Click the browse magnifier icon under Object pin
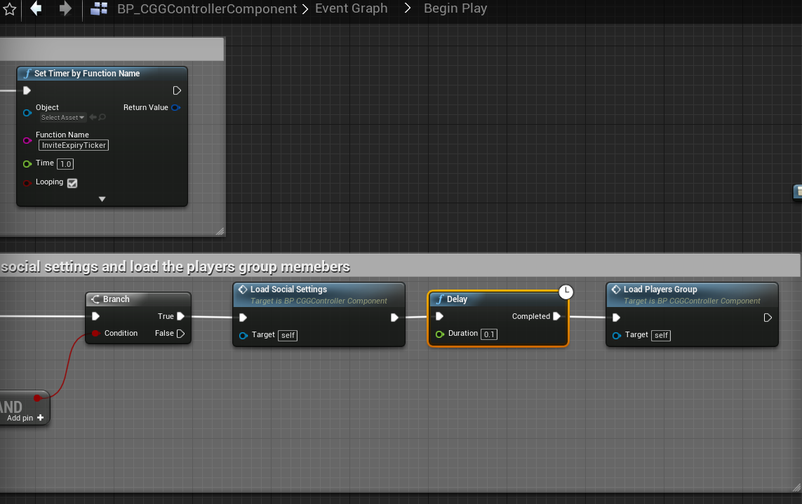 click(x=102, y=118)
